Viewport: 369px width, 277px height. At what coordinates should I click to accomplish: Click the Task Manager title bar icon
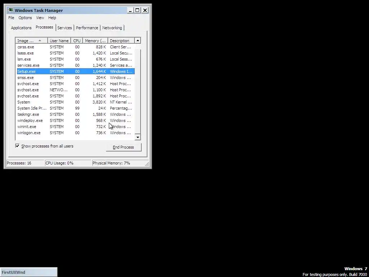(x=10, y=10)
